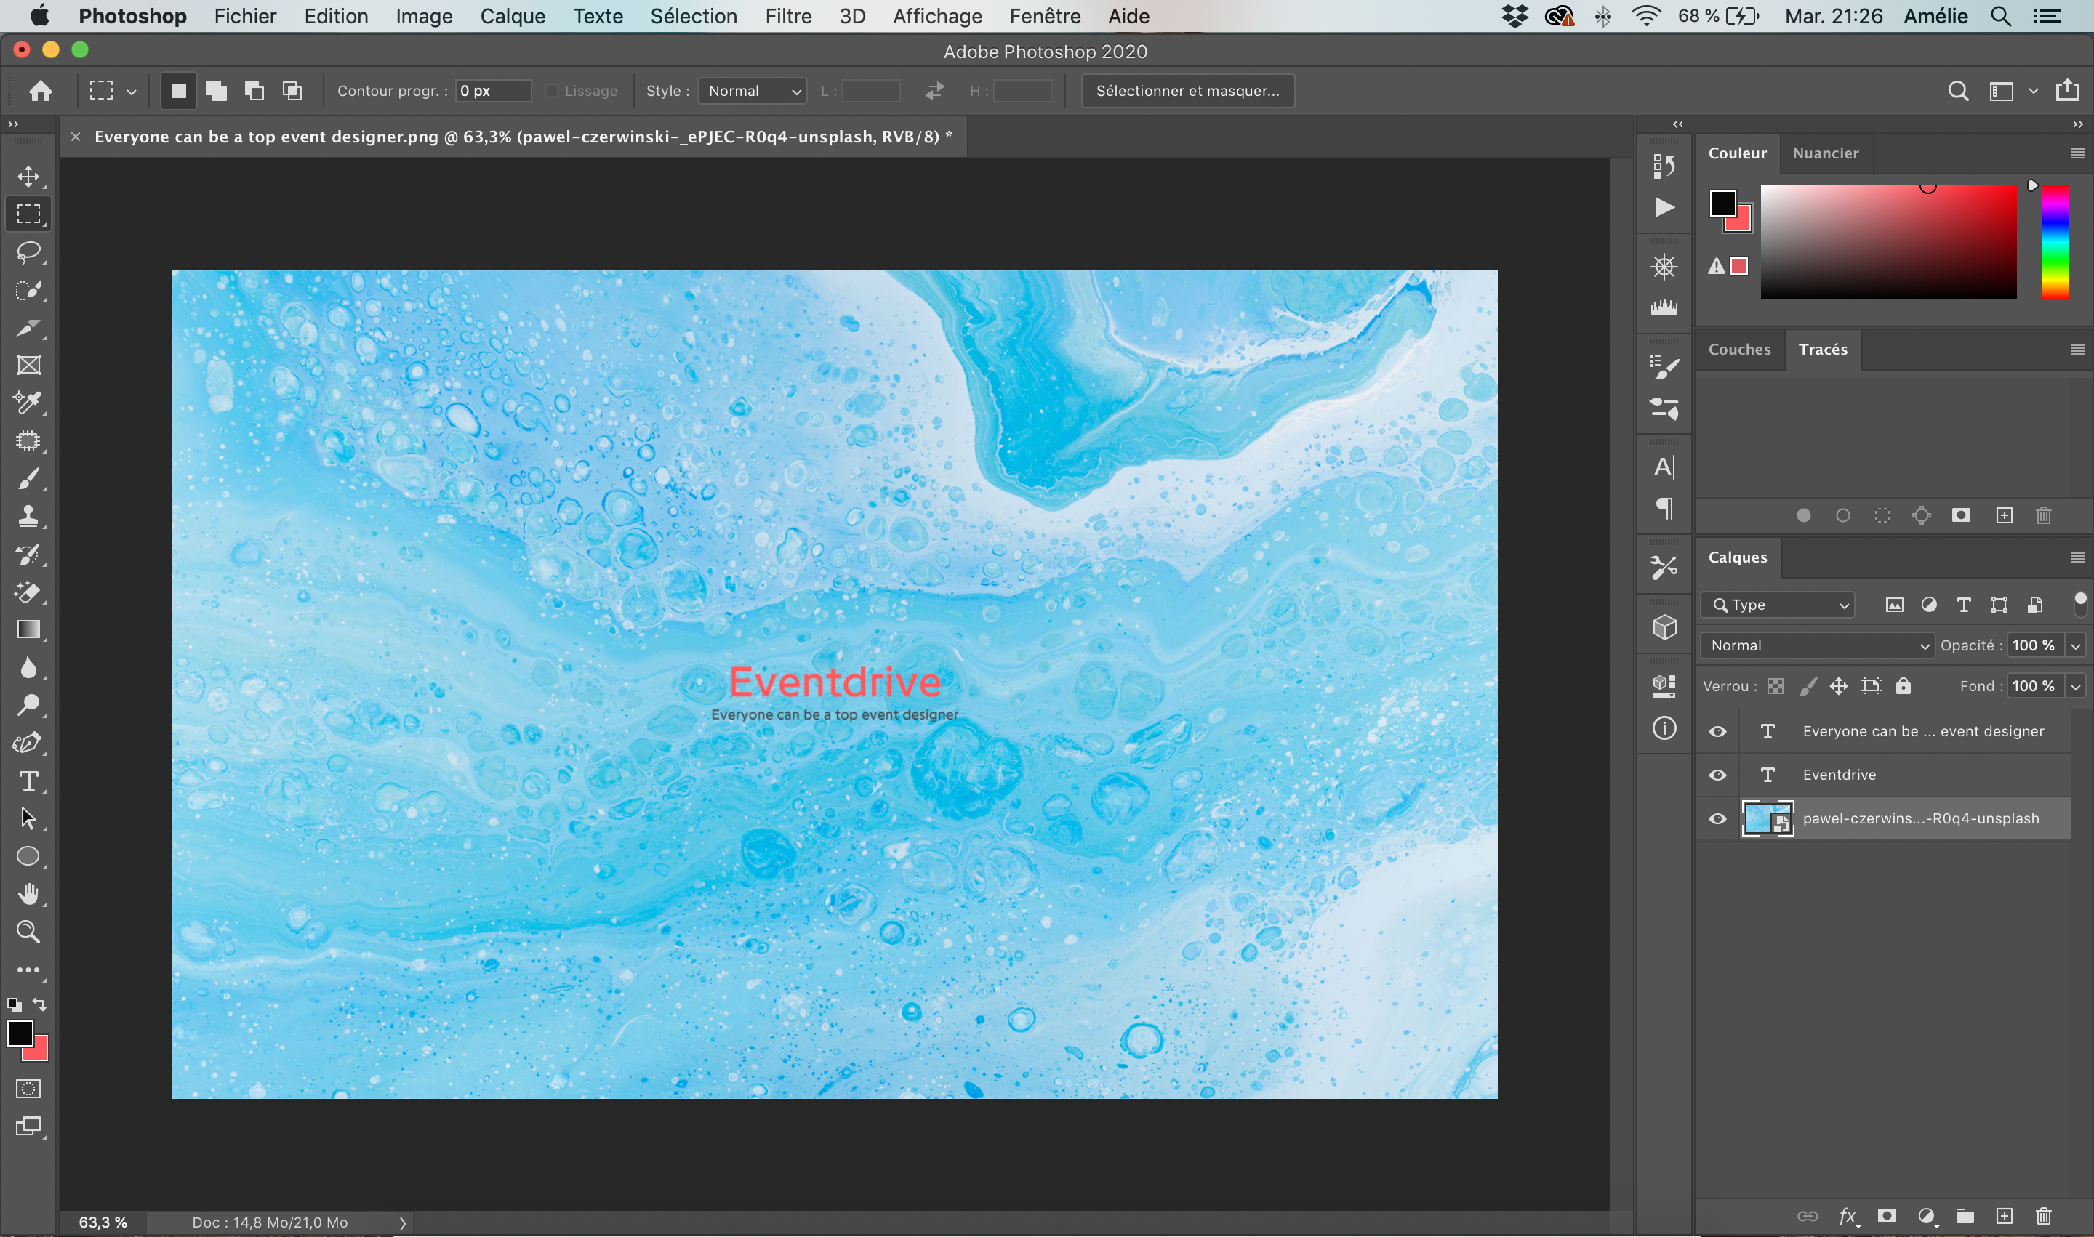Open the Character panel icon

(x=1664, y=467)
